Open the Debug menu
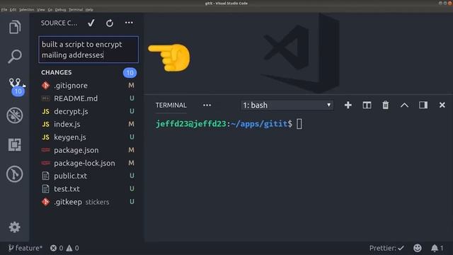Image resolution: width=453 pixels, height=255 pixels. pos(60,9)
